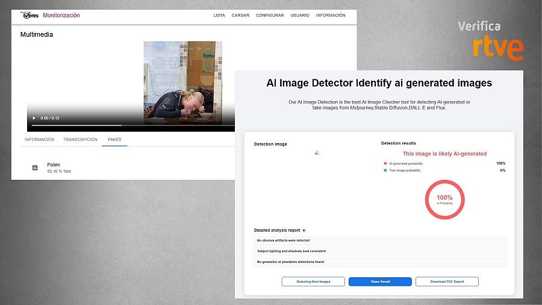Click the broken detection image placeholder
The image size is (542, 305).
click(317, 153)
